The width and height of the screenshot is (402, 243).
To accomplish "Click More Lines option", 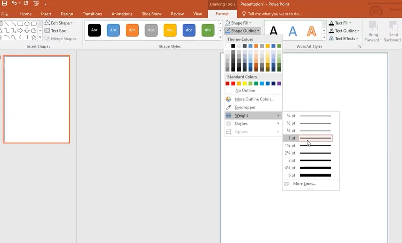I will (304, 184).
